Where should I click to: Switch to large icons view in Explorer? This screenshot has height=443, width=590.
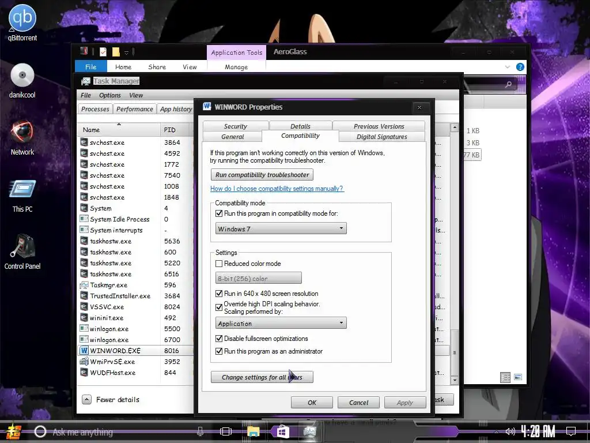(x=518, y=377)
